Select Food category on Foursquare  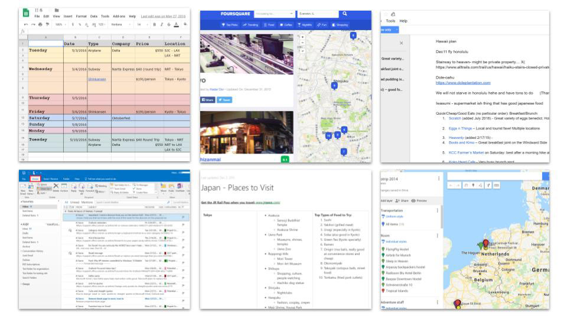[269, 25]
